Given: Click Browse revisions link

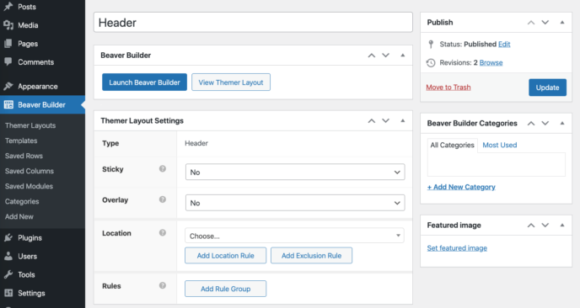Looking at the screenshot, I should pyautogui.click(x=491, y=63).
